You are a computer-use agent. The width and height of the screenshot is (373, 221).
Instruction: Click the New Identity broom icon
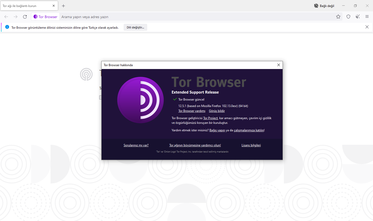pos(358,17)
